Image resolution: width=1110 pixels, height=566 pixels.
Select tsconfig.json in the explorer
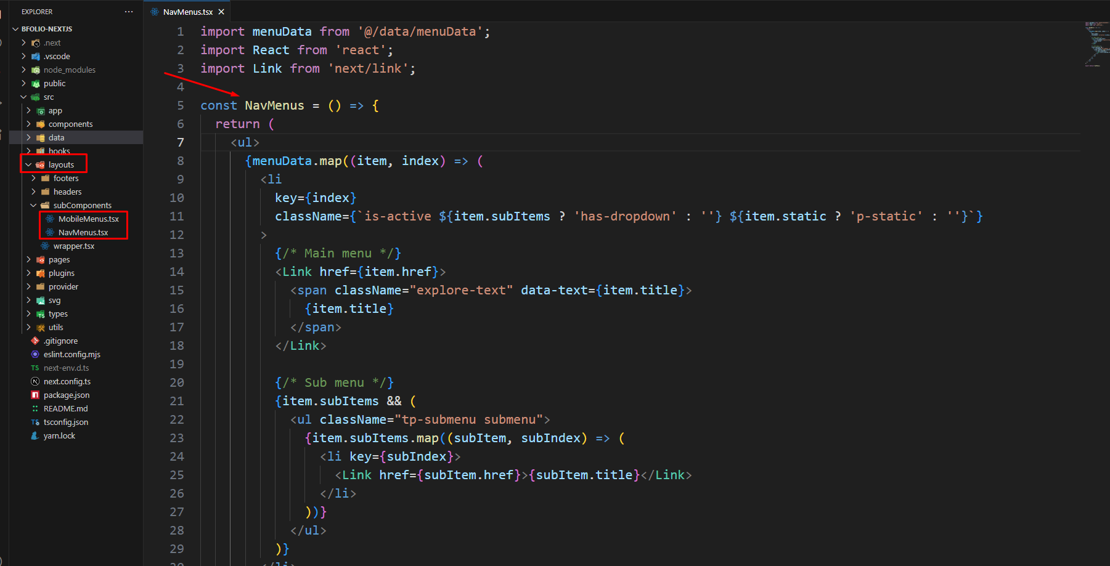pos(65,422)
